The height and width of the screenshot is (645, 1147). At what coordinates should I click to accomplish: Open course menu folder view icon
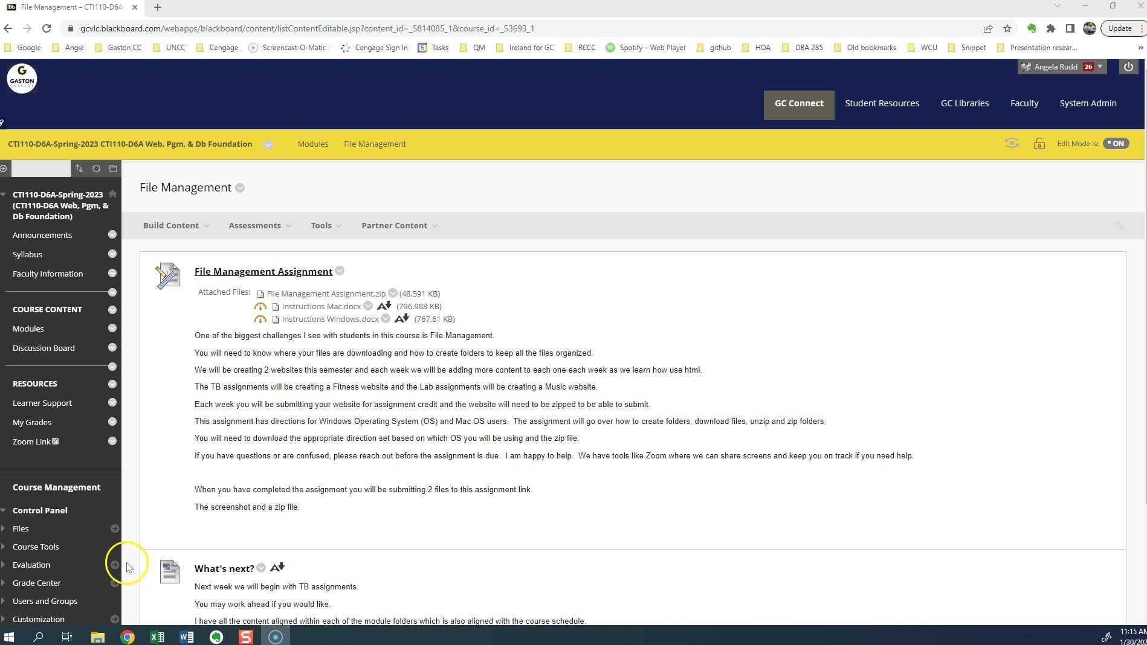(x=112, y=168)
